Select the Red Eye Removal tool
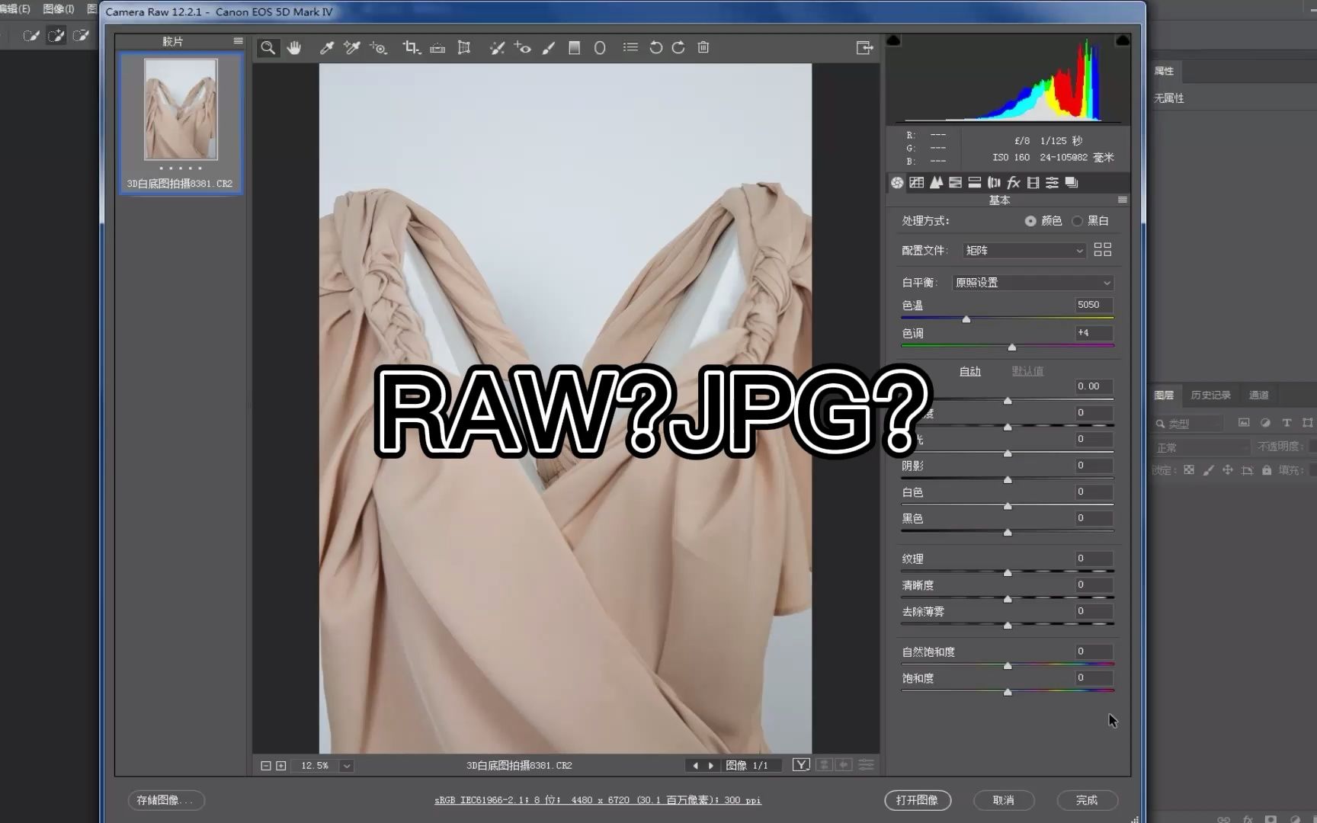Viewport: 1317px width, 823px height. pyautogui.click(x=523, y=47)
